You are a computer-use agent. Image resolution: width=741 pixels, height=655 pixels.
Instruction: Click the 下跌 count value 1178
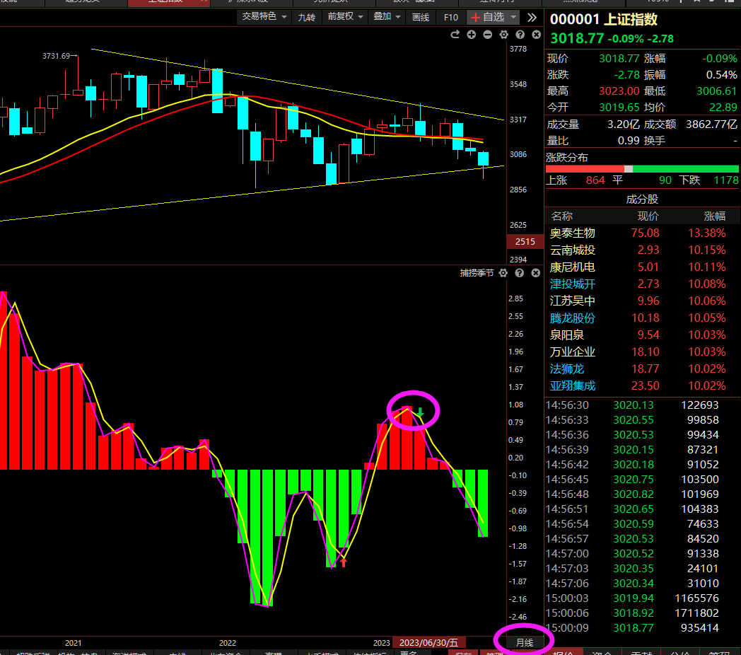(x=726, y=180)
